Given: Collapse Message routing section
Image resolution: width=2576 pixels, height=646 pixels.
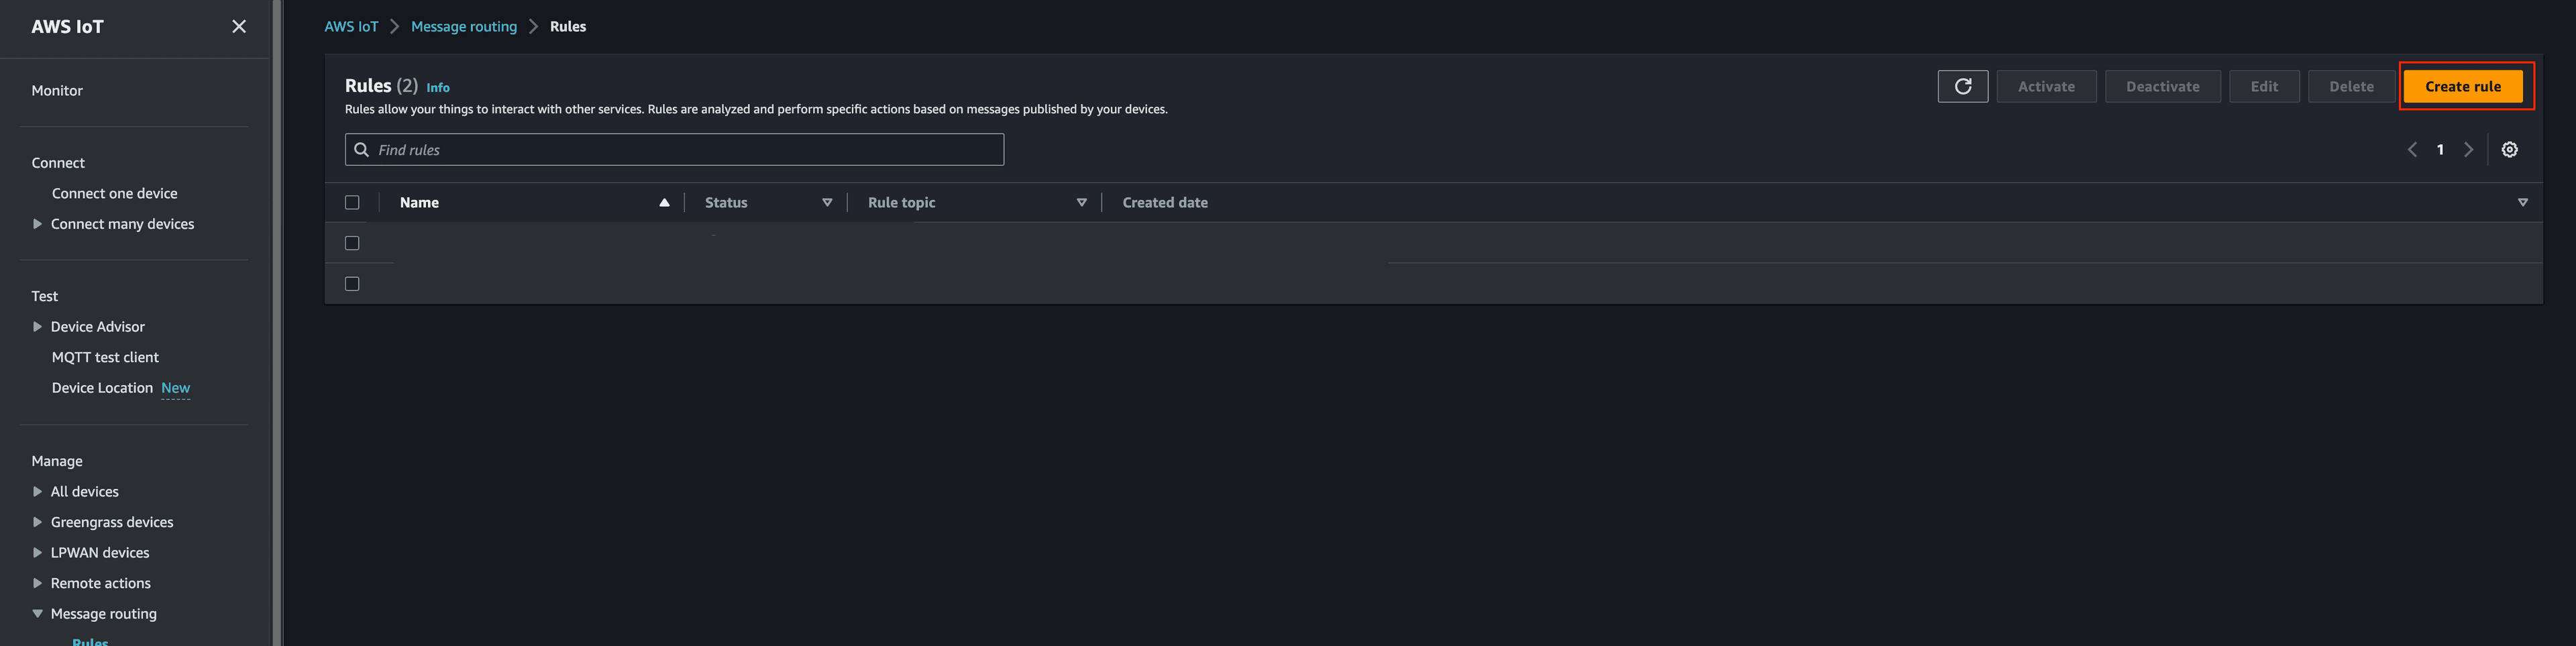Looking at the screenshot, I should coord(37,614).
